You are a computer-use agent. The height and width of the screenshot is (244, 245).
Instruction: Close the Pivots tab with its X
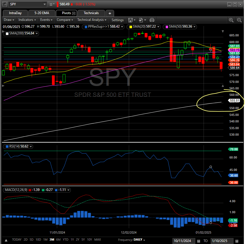pyautogui.click(x=74, y=13)
